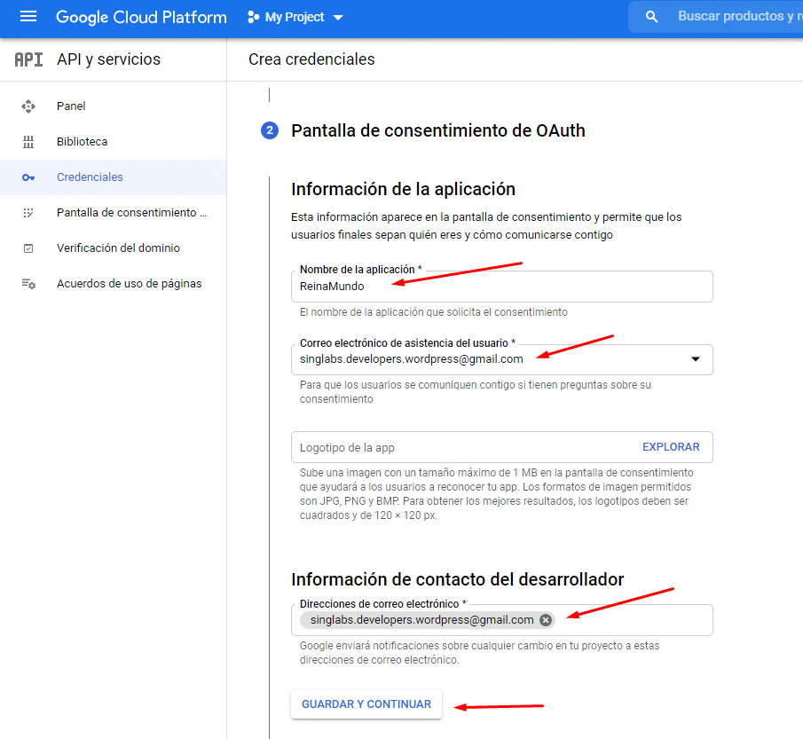
Task: Click the app name helper text
Action: 434,312
